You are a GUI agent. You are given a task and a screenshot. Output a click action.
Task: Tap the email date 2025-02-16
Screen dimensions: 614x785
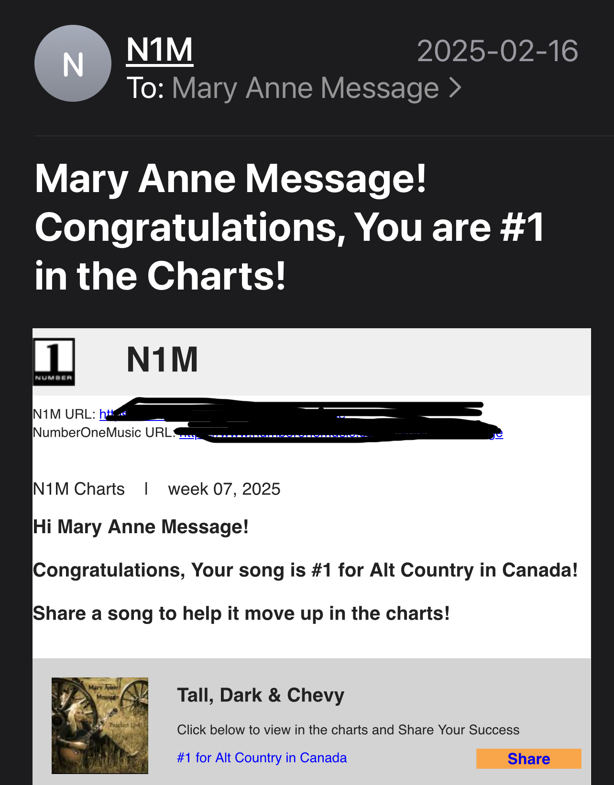tap(497, 51)
